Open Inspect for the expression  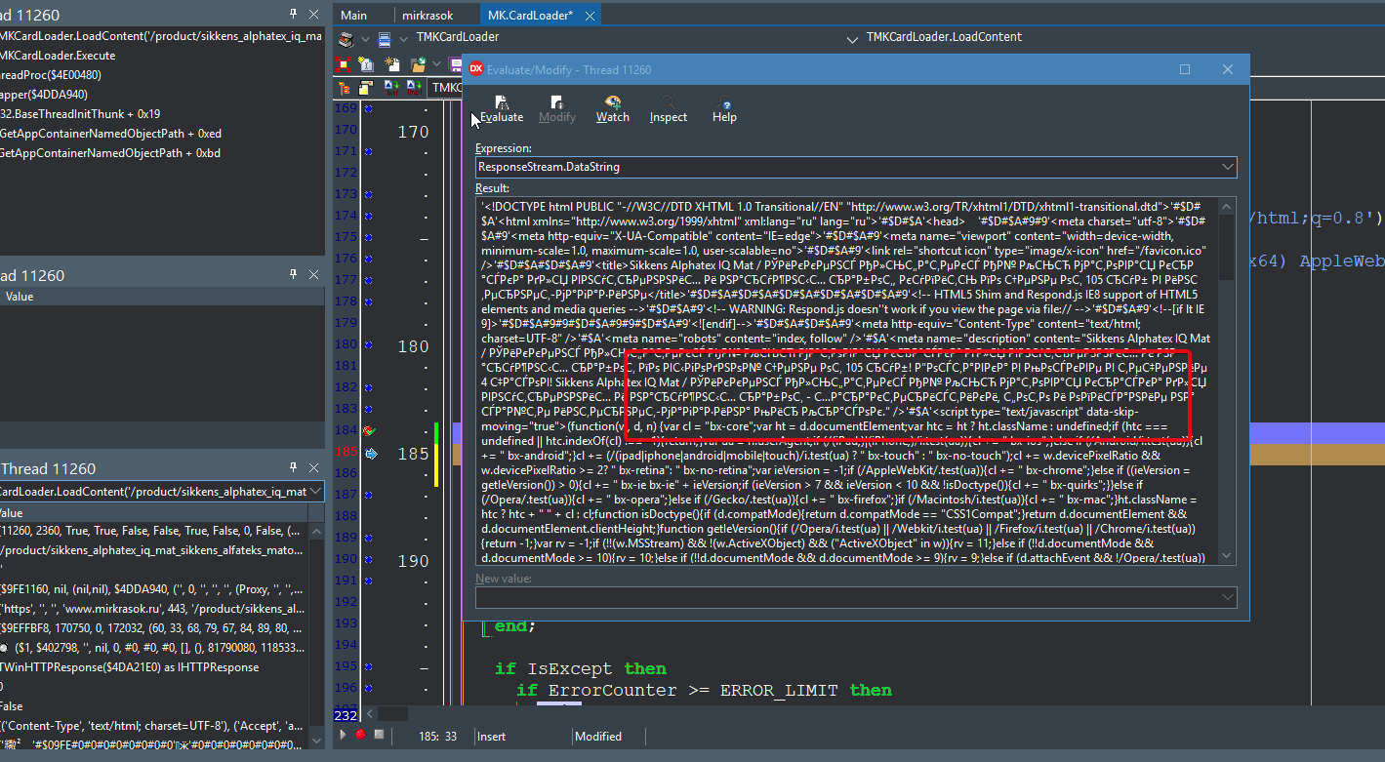[669, 108]
